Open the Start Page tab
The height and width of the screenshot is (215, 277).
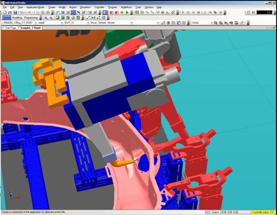pos(10,28)
